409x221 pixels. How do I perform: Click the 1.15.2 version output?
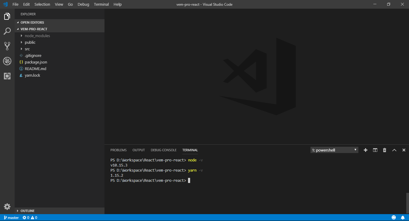[117, 175]
